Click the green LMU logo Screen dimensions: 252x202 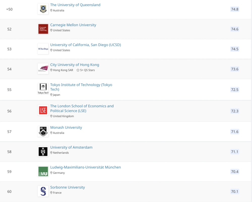(x=43, y=171)
